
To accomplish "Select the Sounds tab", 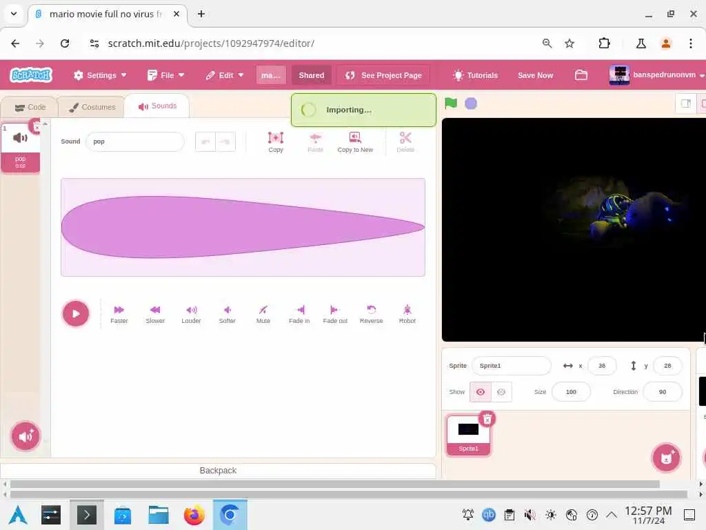I will [x=157, y=106].
